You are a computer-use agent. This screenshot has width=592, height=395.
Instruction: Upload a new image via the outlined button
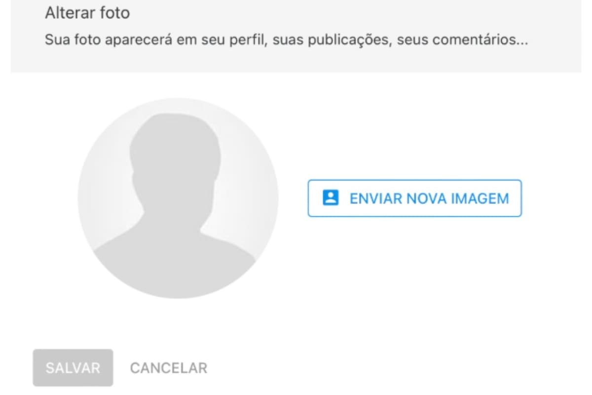(x=415, y=198)
